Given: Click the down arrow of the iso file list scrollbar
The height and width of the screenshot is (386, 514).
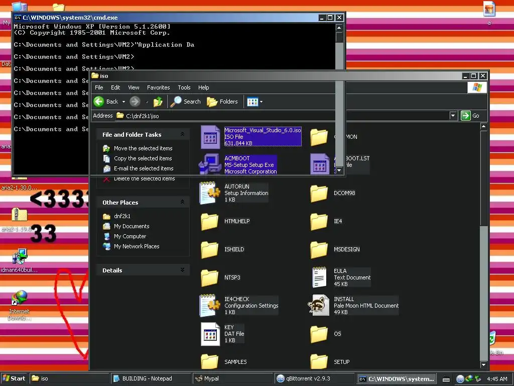Looking at the screenshot, I should click(483, 364).
